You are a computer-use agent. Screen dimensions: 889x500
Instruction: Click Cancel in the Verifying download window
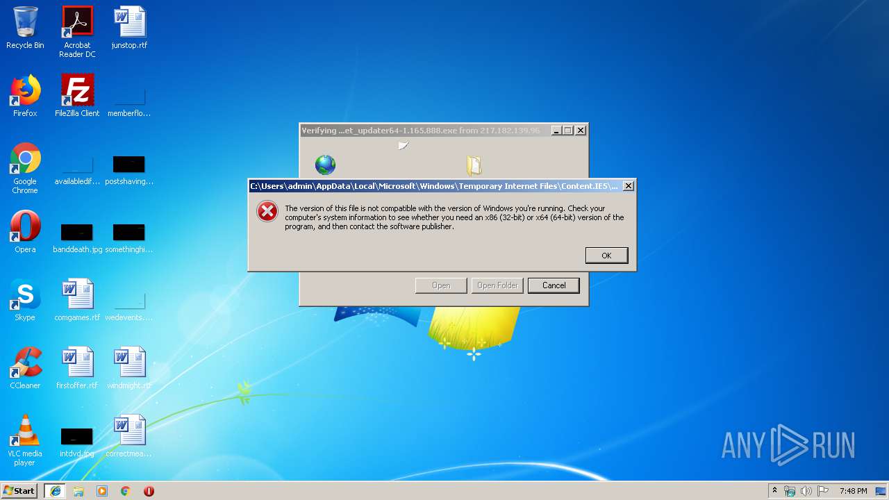pyautogui.click(x=554, y=285)
